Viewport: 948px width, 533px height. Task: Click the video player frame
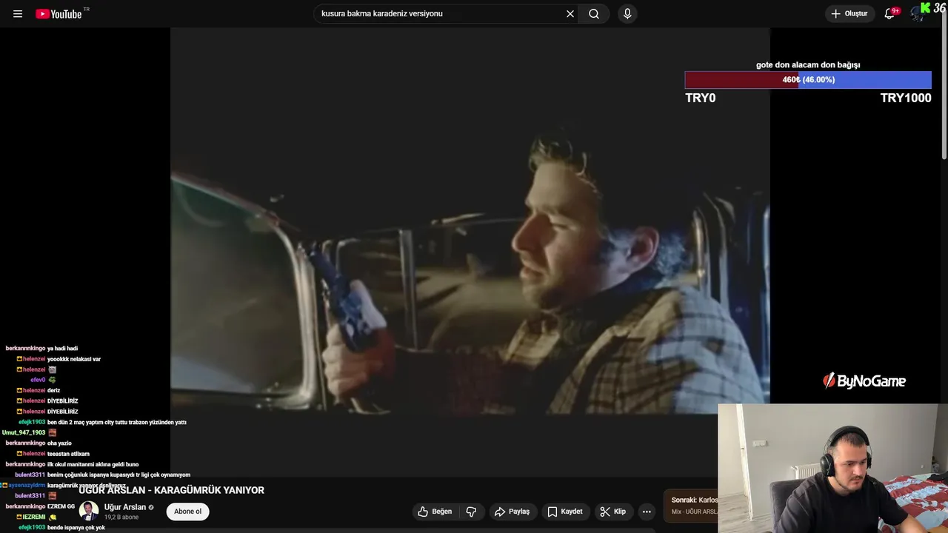[470, 252]
